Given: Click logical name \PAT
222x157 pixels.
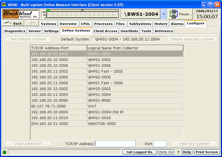Looking at the screenshot, I should click(x=92, y=106).
